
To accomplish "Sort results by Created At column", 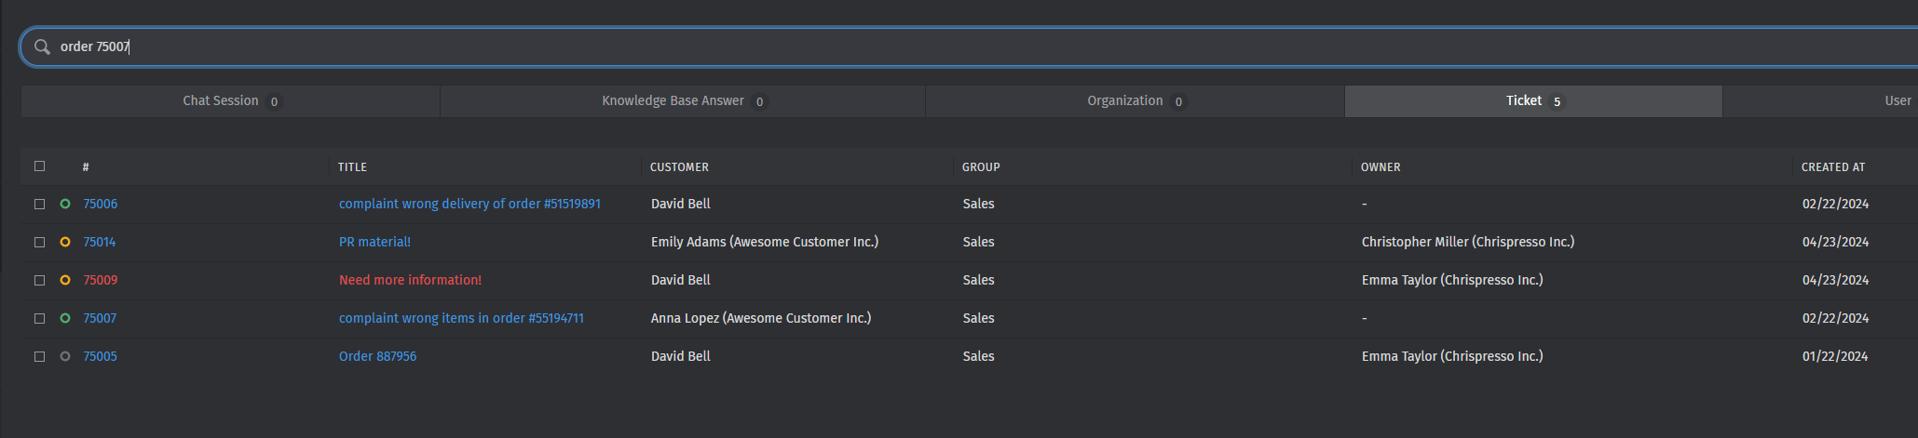I will (1832, 167).
